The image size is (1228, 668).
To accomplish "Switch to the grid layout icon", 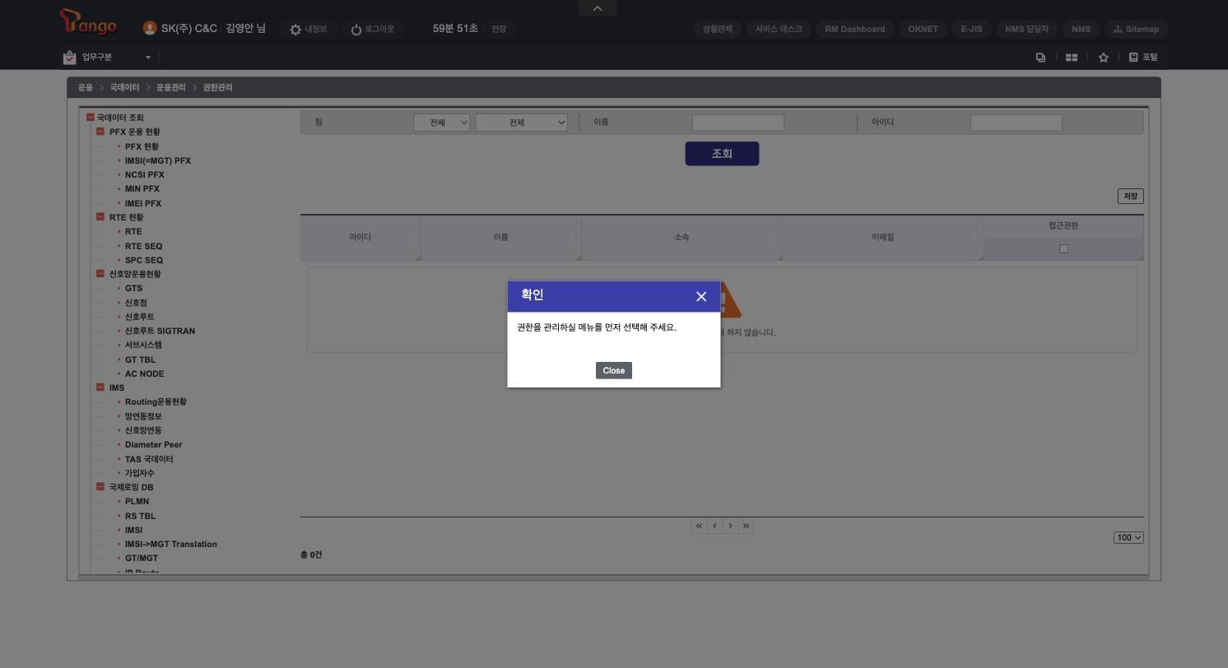I will click(1072, 58).
